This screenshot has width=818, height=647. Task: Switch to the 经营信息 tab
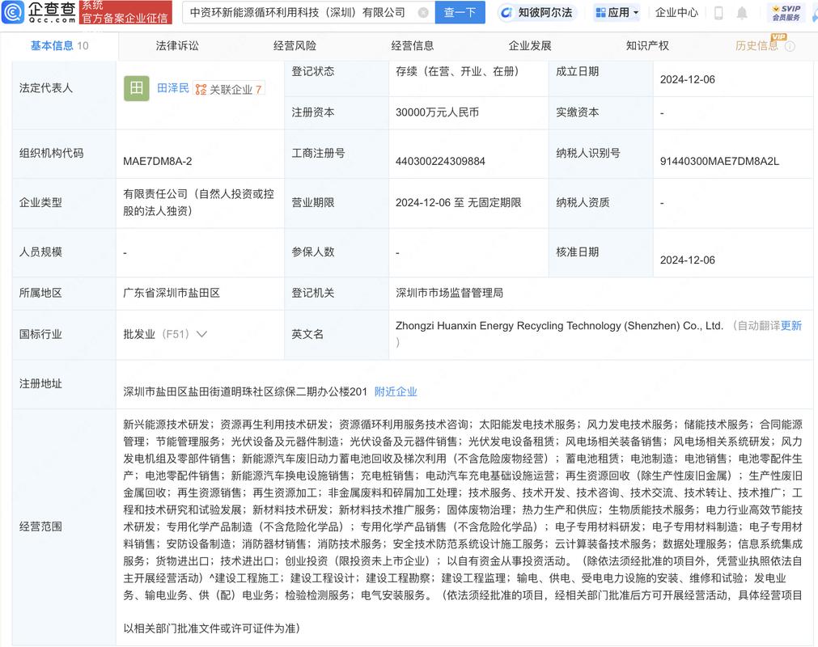tap(413, 46)
